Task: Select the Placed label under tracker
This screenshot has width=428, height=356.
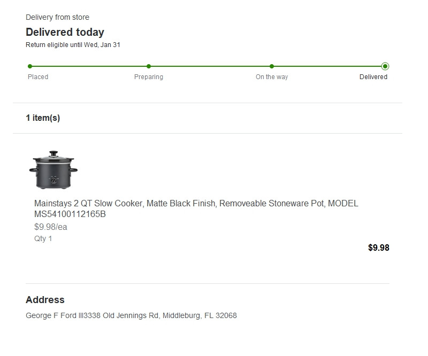Action: click(x=38, y=77)
